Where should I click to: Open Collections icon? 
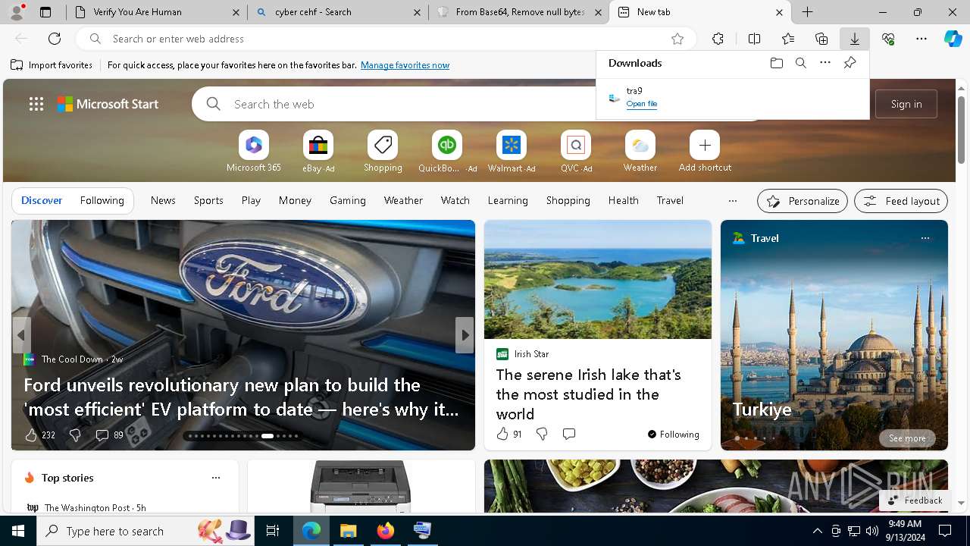(821, 39)
